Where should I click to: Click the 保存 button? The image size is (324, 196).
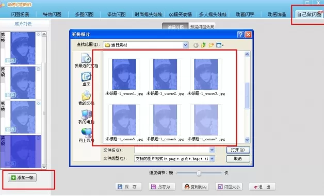click(x=128, y=187)
